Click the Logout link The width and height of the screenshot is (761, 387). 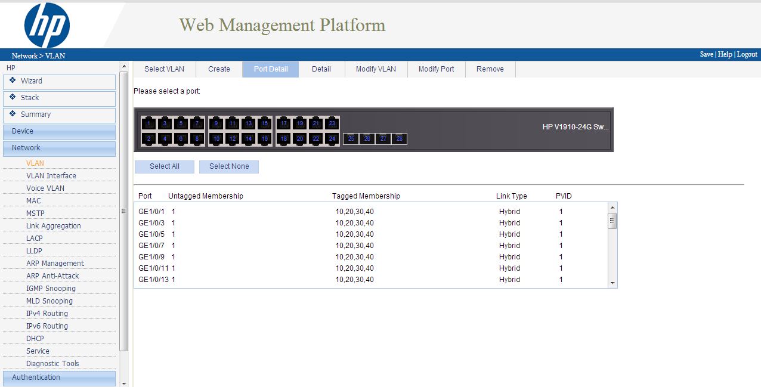point(747,54)
